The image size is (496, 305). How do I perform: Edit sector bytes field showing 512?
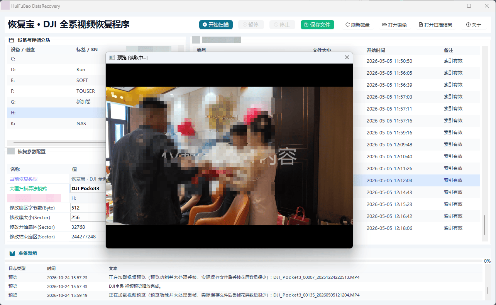click(x=88, y=208)
